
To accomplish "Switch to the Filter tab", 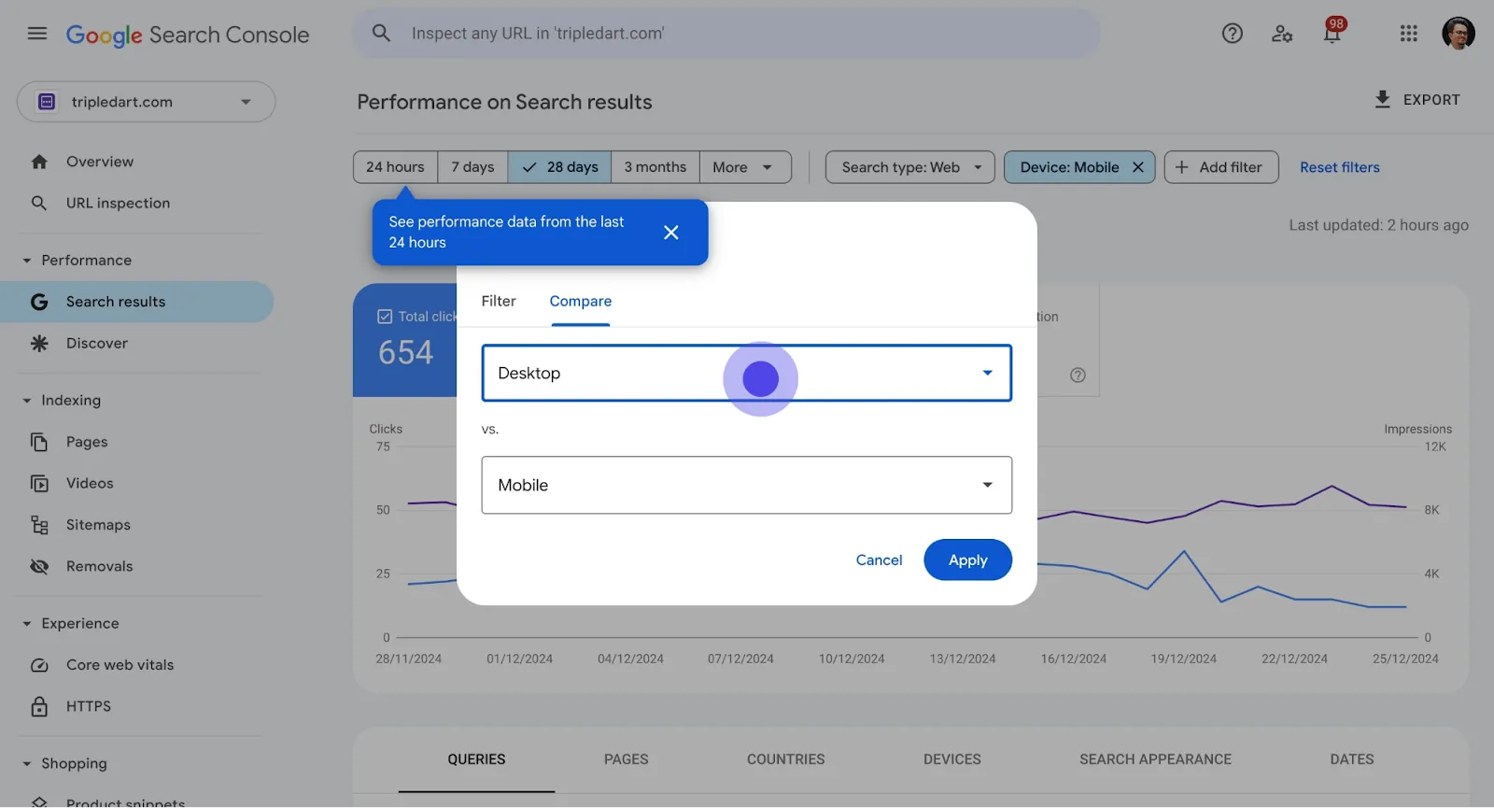I will pyautogui.click(x=499, y=301).
